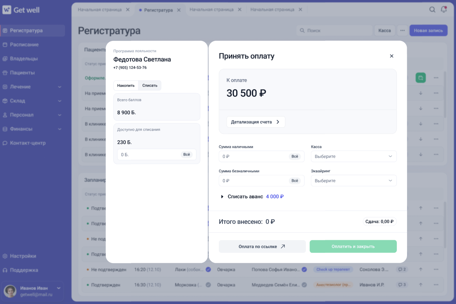Click Оплата по ссылке
Viewport: 456px width, 304px height.
262,246
